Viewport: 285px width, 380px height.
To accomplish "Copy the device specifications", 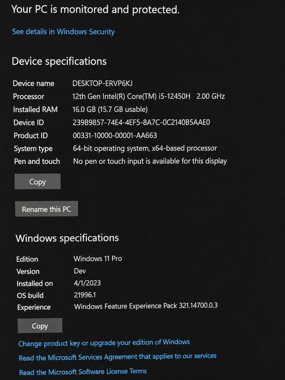I will [38, 182].
